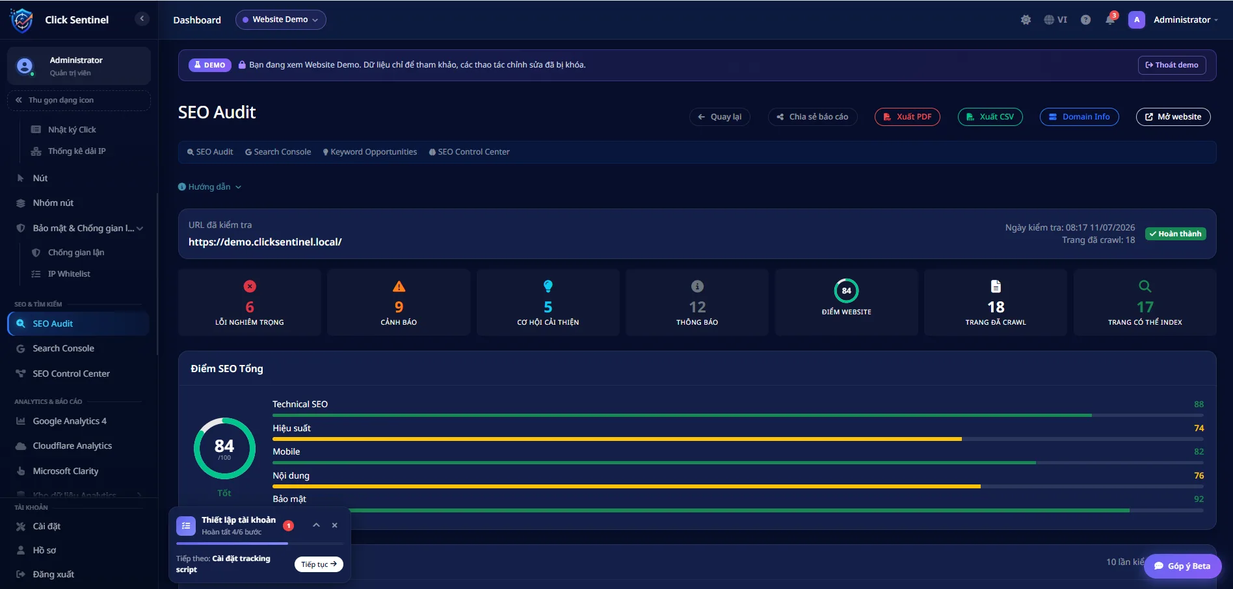The height and width of the screenshot is (589, 1233).
Task: Open Google Analytics 4 sidebar item
Action: coord(70,421)
